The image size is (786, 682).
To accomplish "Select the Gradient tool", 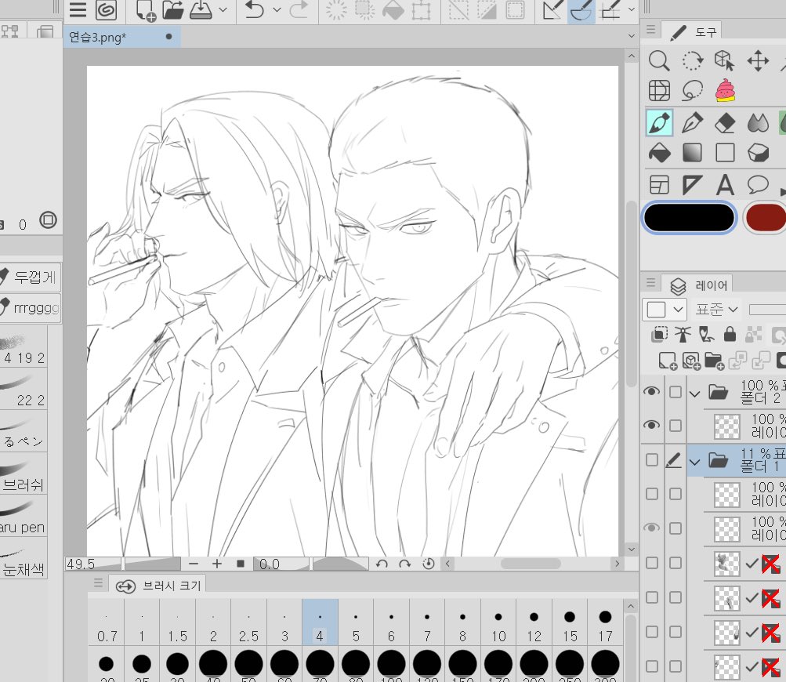I will [692, 153].
